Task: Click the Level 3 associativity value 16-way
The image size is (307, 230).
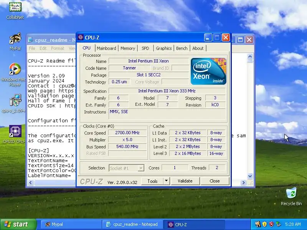Action: point(216,153)
